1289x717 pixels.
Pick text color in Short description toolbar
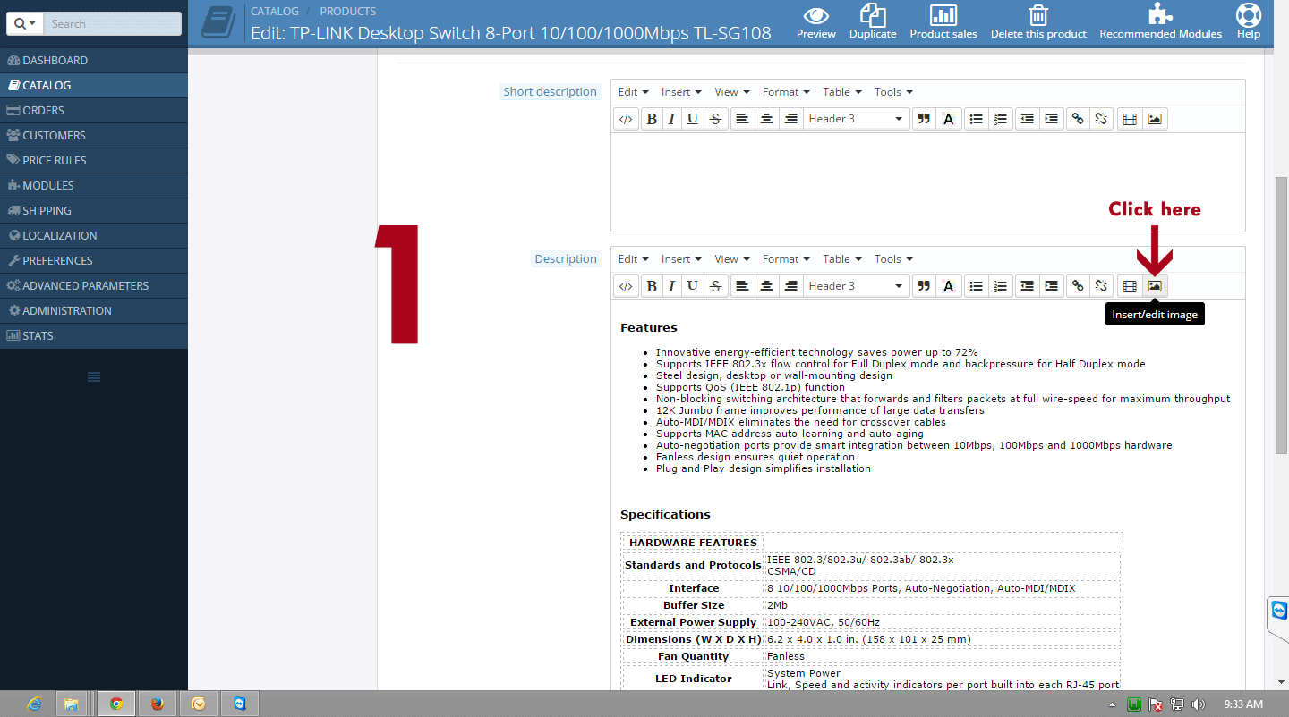point(948,119)
